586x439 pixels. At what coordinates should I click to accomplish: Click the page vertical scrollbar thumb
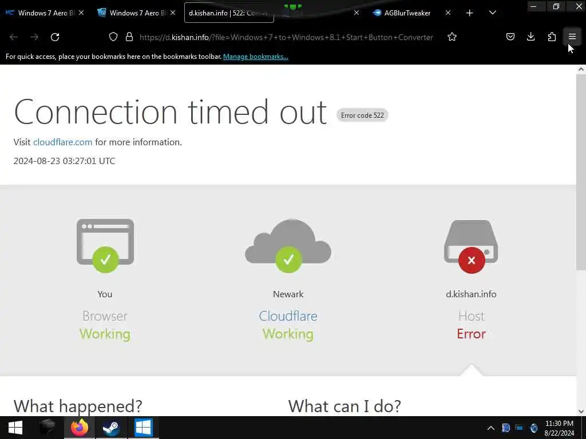coord(581,171)
